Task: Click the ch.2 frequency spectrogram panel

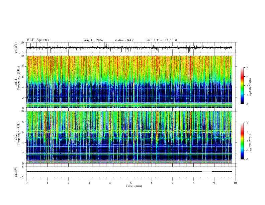Action: pos(129,137)
